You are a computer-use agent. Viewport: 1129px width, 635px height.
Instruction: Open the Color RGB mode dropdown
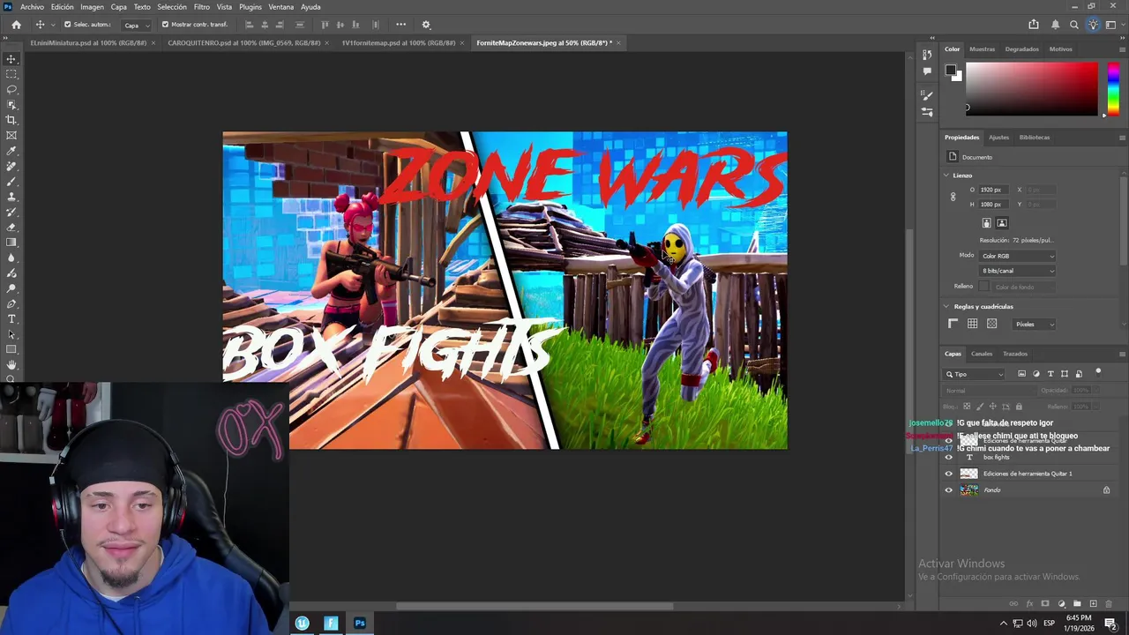1017,256
